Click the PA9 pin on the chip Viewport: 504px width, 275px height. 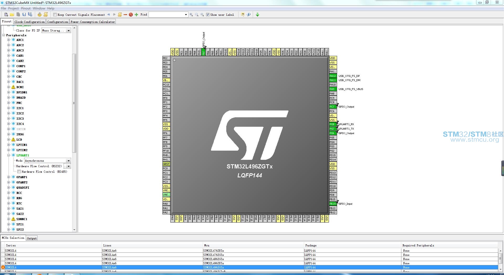[333, 89]
